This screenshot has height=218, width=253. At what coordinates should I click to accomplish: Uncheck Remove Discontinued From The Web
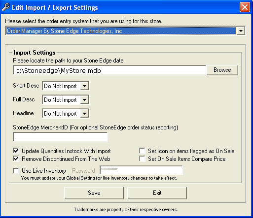(x=16, y=158)
